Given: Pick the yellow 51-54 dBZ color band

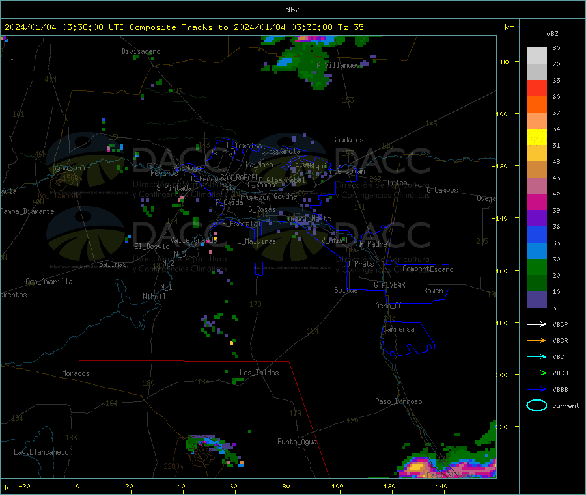Looking at the screenshot, I should pyautogui.click(x=537, y=137).
